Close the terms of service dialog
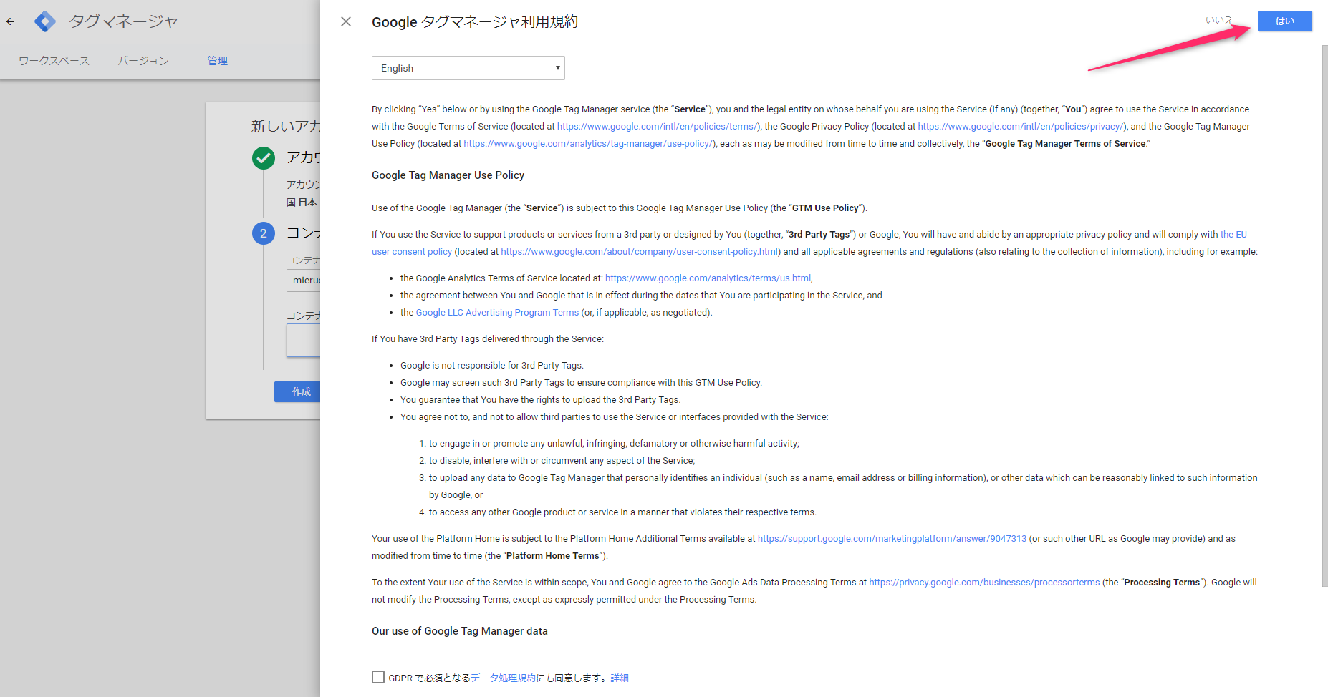Screen dimensions: 1328x697 click(x=346, y=21)
